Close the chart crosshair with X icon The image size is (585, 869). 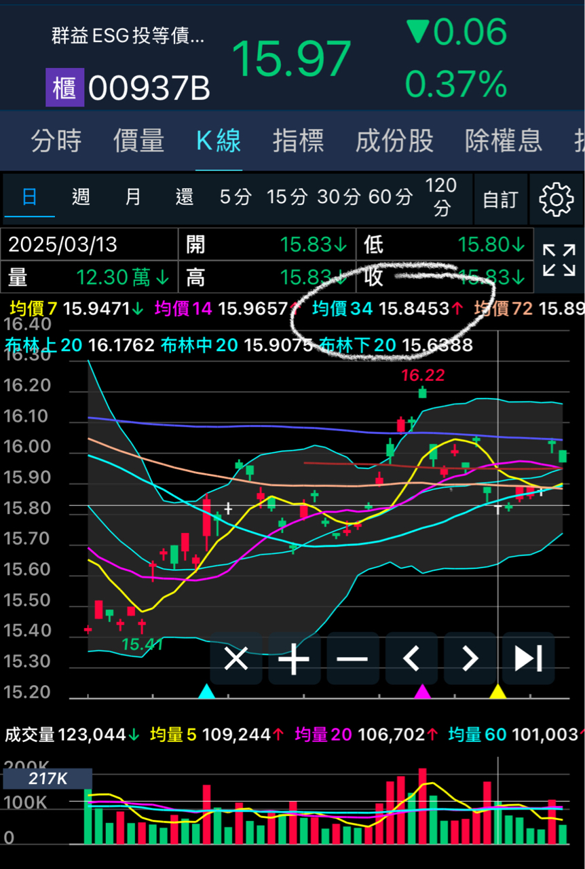(x=235, y=659)
